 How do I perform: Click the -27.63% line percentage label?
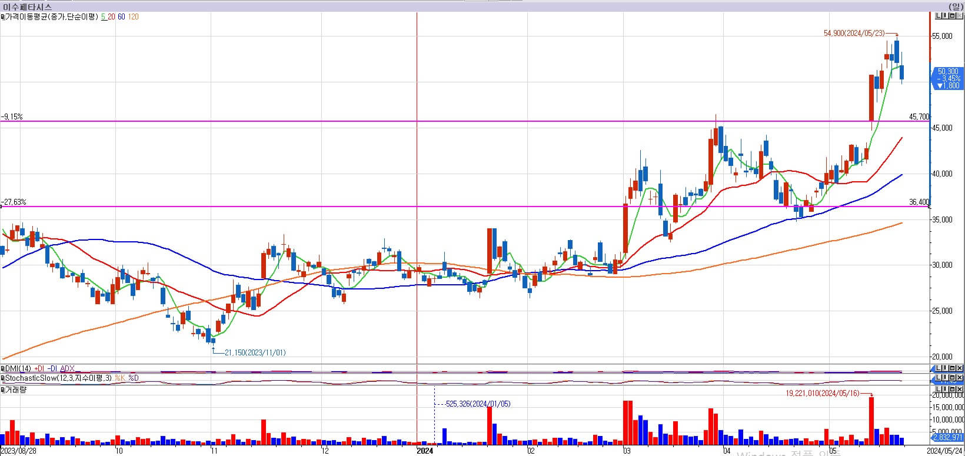click(14, 202)
